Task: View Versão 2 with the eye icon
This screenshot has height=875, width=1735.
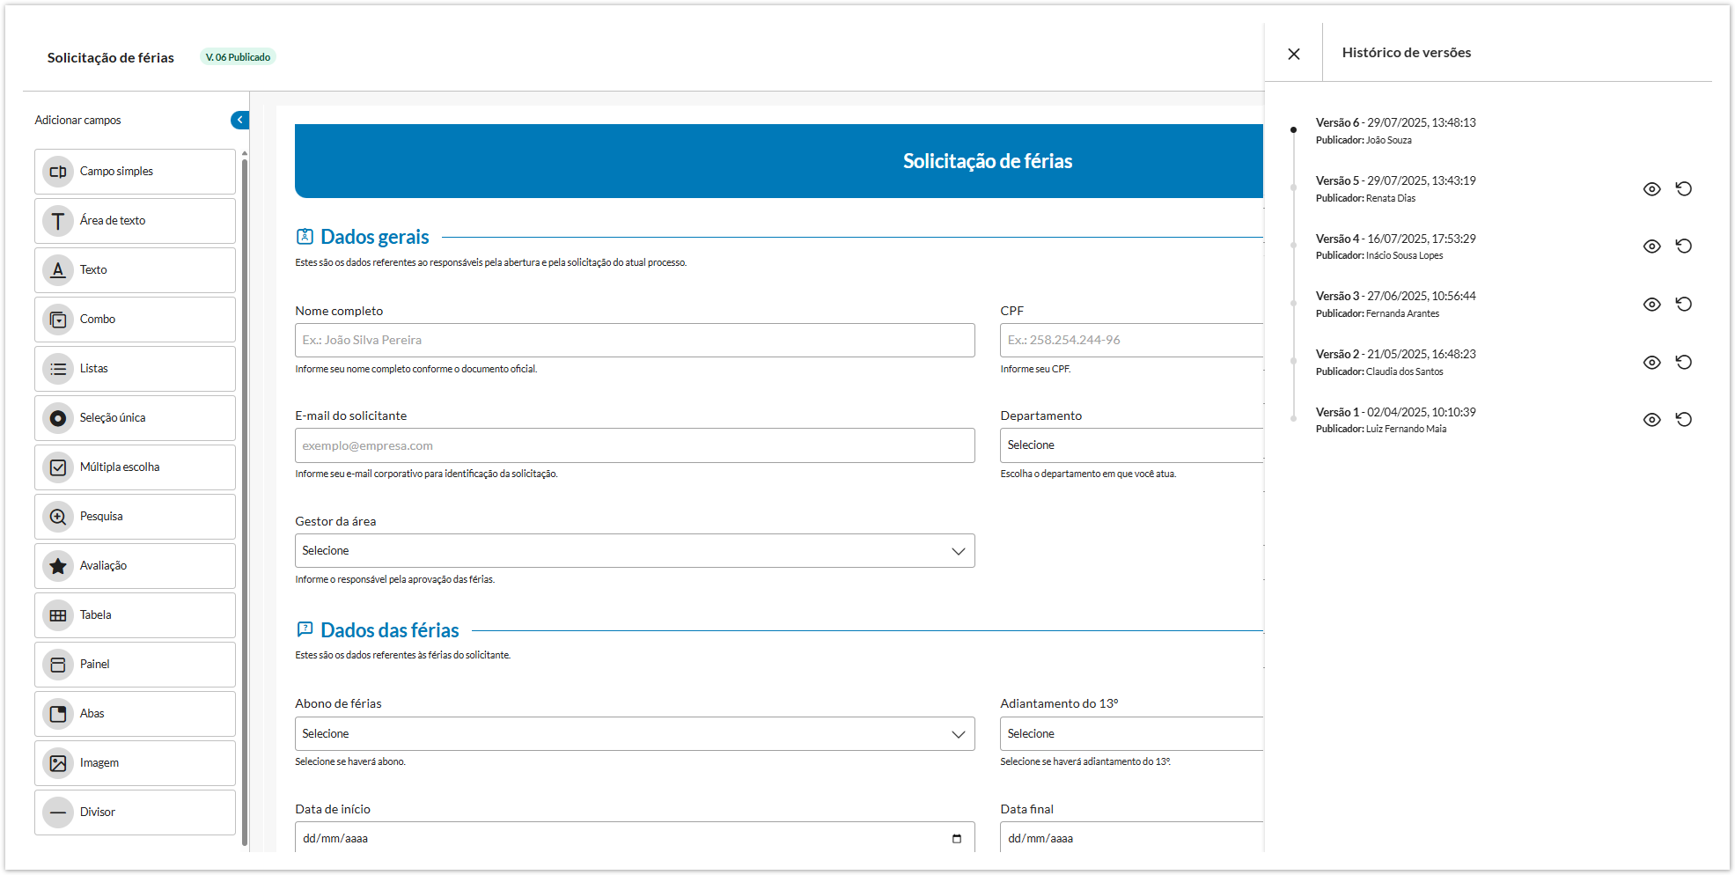Action: pos(1651,363)
